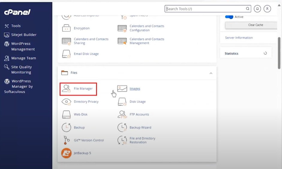The image size is (282, 169).
Task: Click the notifications bell icon
Action: (x=257, y=9)
